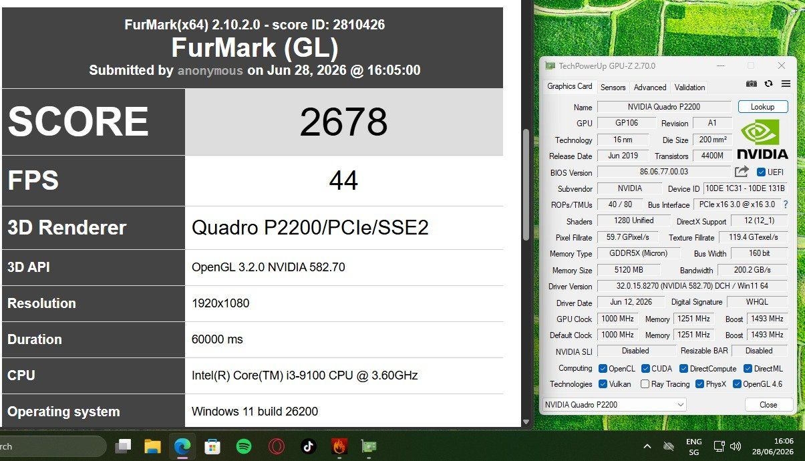
Task: Click the Quadro P2200/PCIe/SSE2 renderer text
Action: coord(310,228)
